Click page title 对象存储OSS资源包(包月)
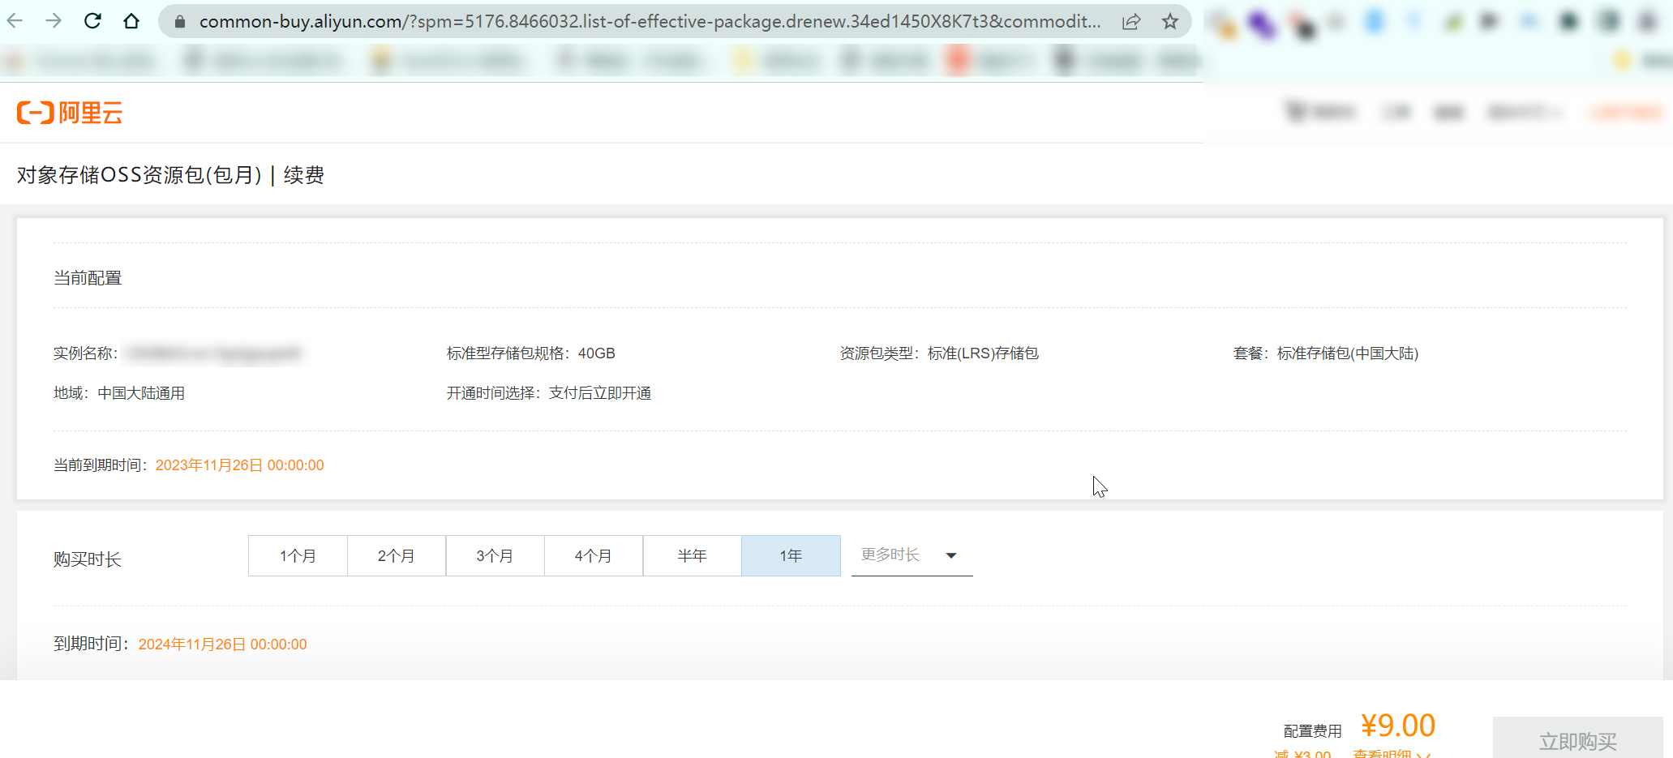This screenshot has width=1673, height=758. tap(139, 175)
